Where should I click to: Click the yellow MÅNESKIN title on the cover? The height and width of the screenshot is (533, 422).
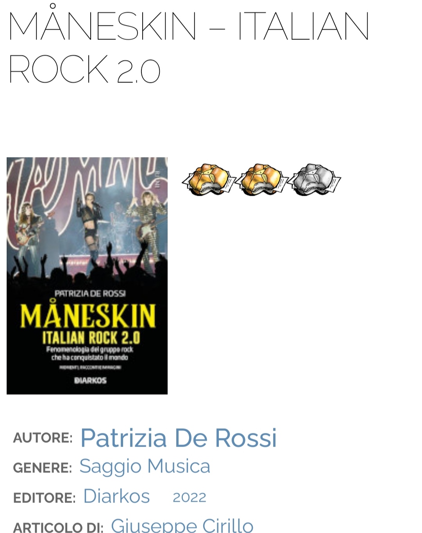88,315
